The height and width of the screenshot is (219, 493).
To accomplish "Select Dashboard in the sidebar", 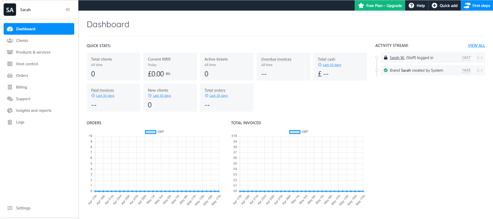I will (x=39, y=29).
